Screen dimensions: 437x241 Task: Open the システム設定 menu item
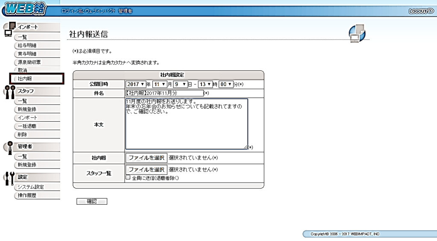tap(37, 187)
